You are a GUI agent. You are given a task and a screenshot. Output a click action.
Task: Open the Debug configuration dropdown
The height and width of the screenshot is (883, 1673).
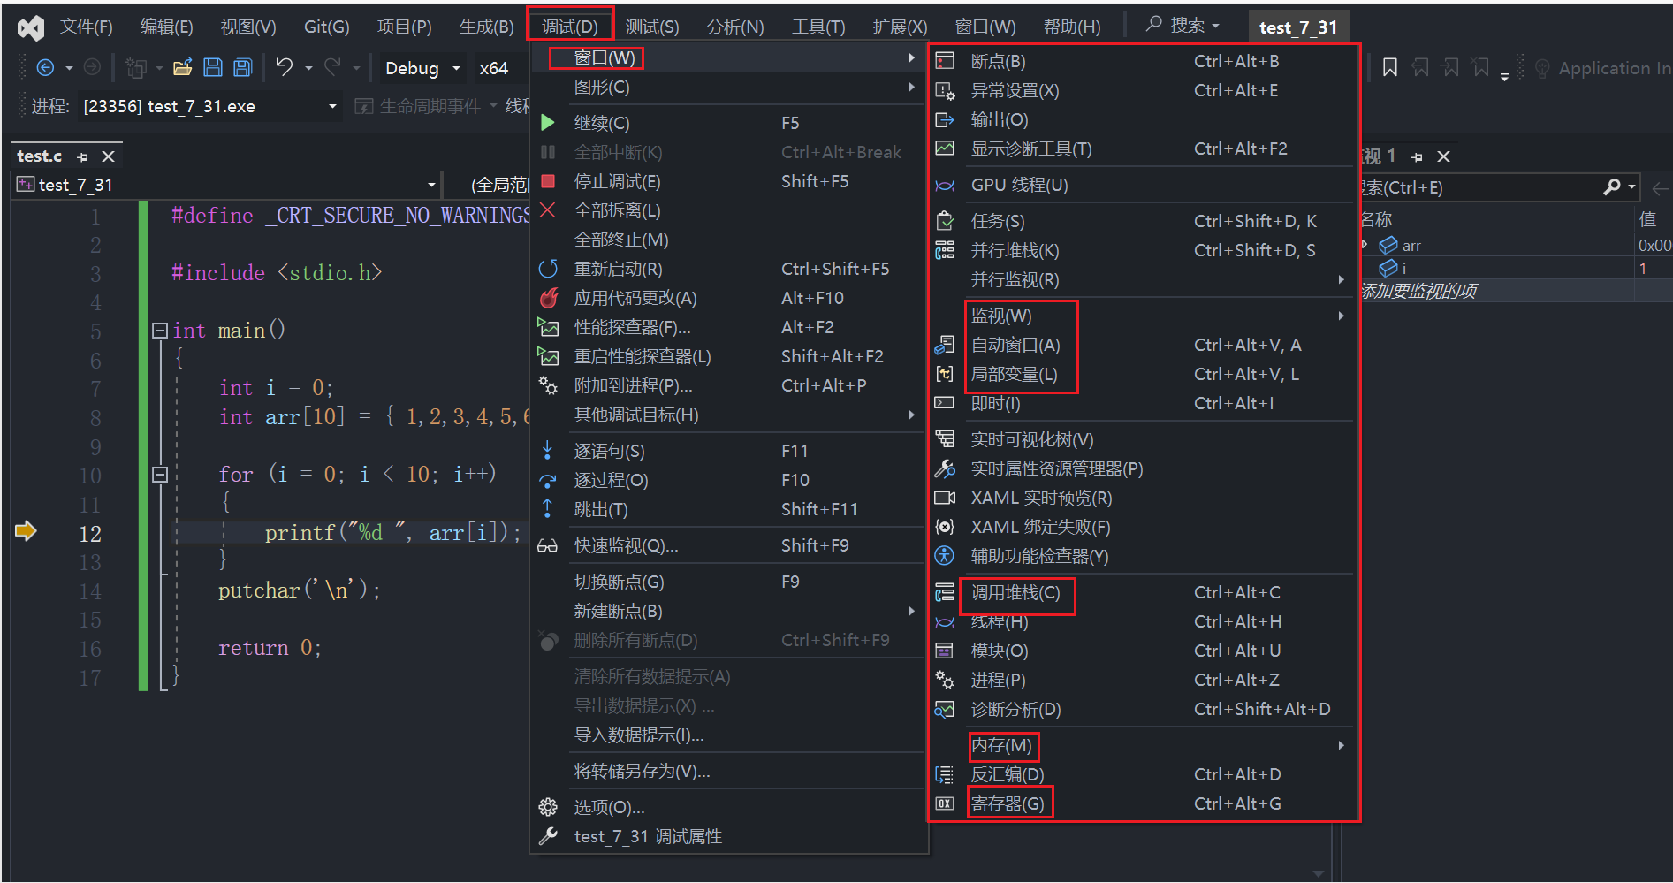(456, 68)
